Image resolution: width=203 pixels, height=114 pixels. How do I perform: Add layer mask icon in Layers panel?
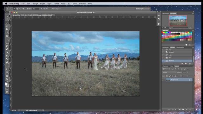click(x=176, y=110)
